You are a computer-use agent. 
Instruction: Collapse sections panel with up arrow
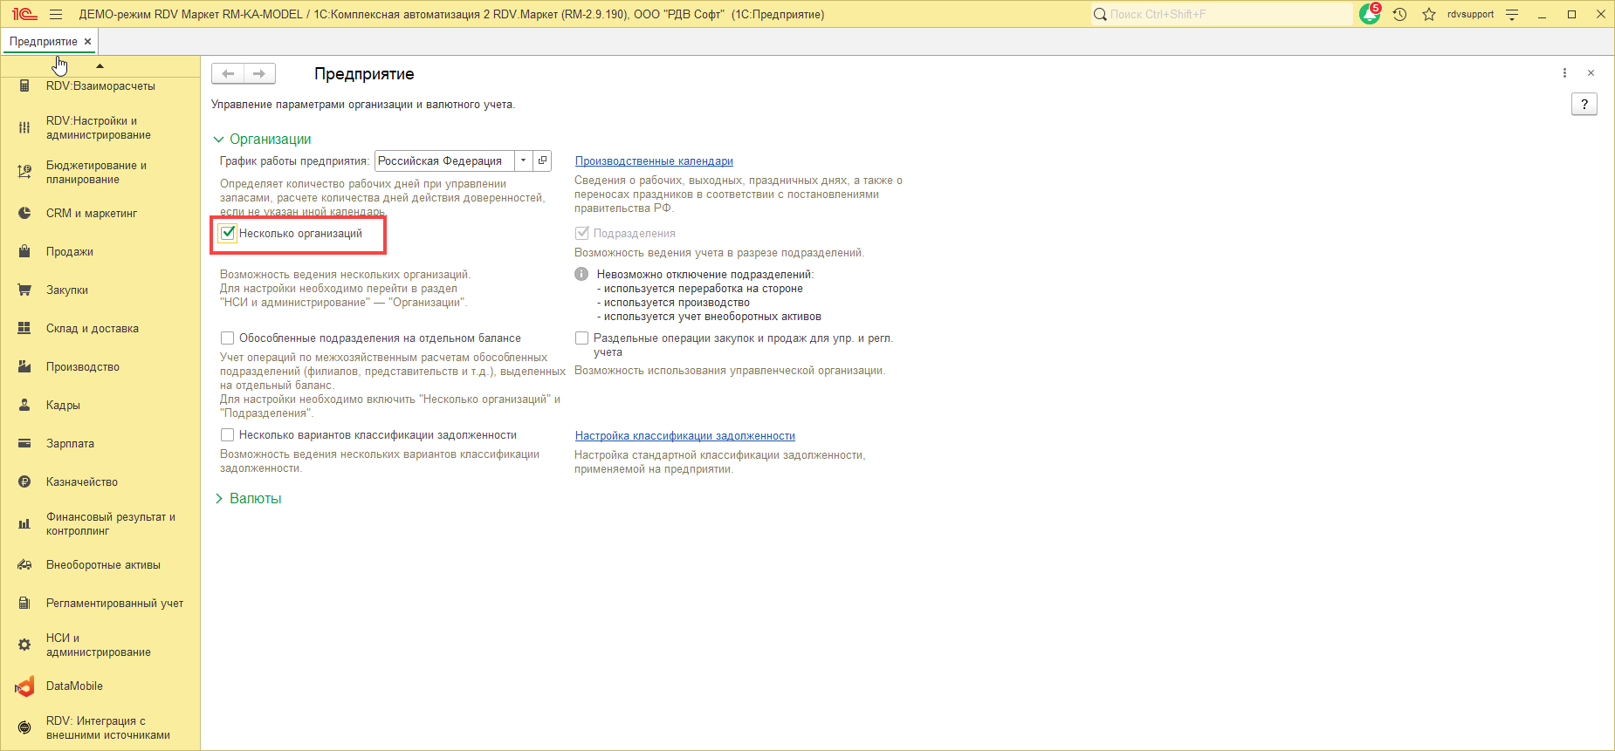click(100, 65)
